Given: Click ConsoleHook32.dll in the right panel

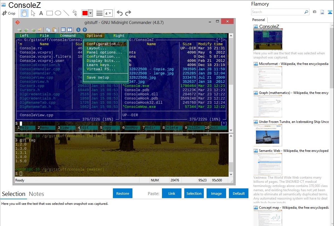Looking at the screenshot, I should point(143,103).
